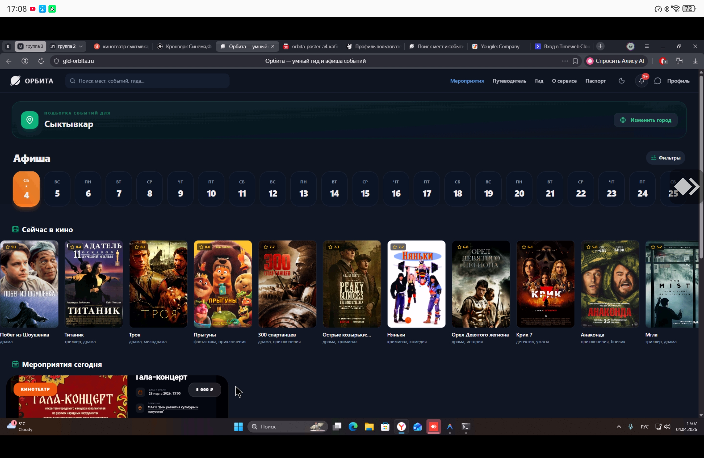Open the О сервисе nav item

564,81
